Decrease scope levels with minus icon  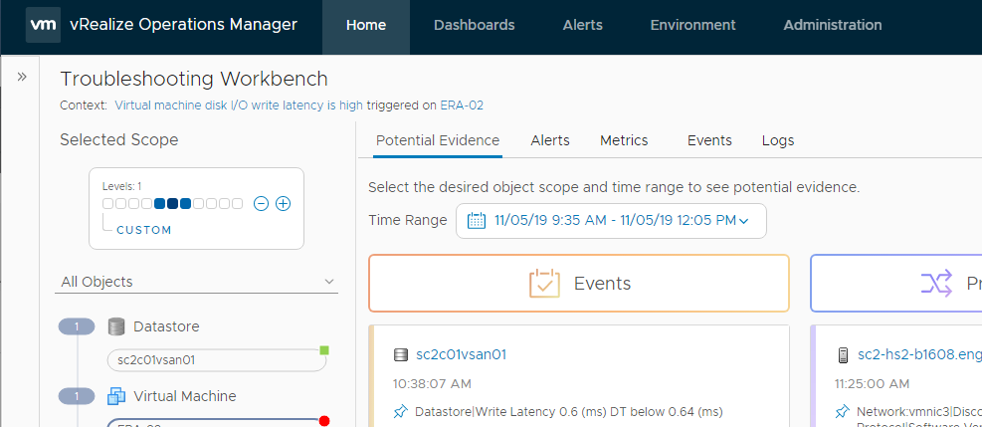pyautogui.click(x=261, y=204)
